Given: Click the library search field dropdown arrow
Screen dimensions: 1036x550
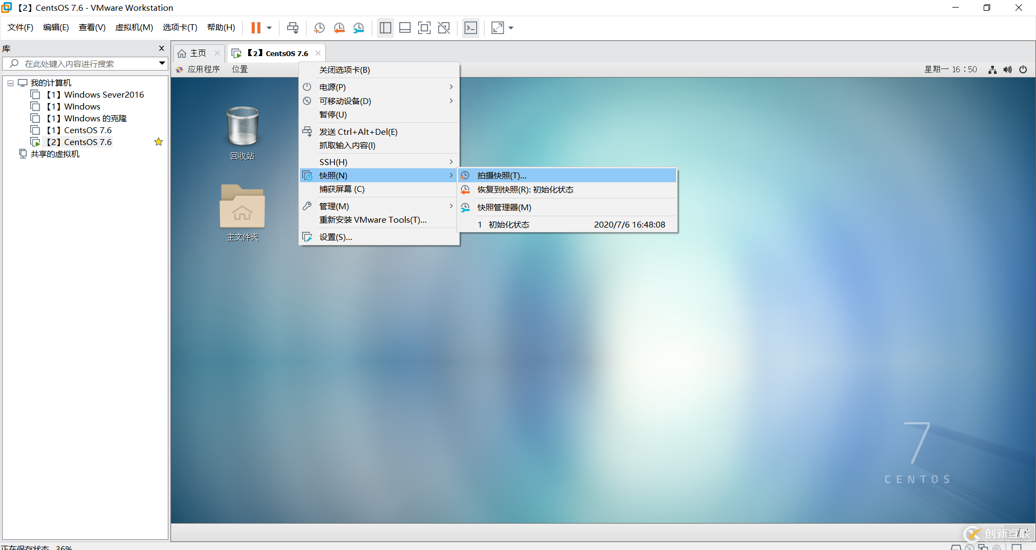Looking at the screenshot, I should (x=161, y=63).
